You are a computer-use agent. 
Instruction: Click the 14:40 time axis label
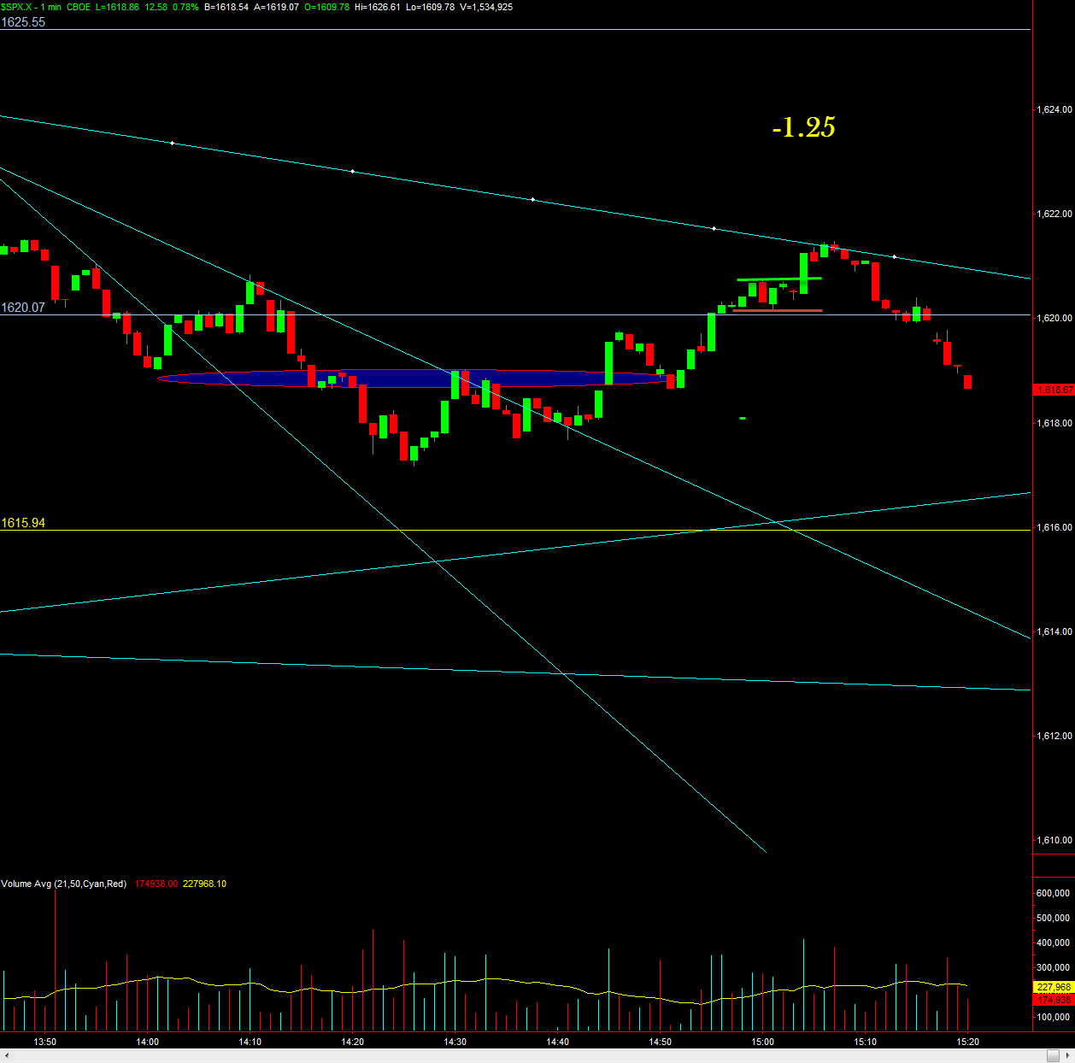558,1042
